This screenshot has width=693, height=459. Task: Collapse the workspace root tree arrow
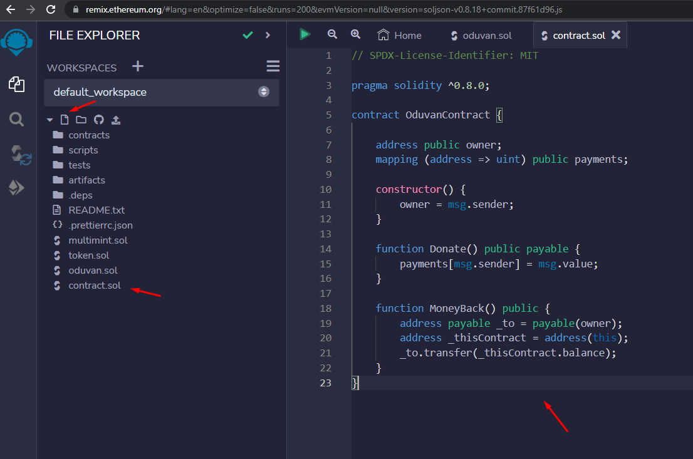(50, 120)
